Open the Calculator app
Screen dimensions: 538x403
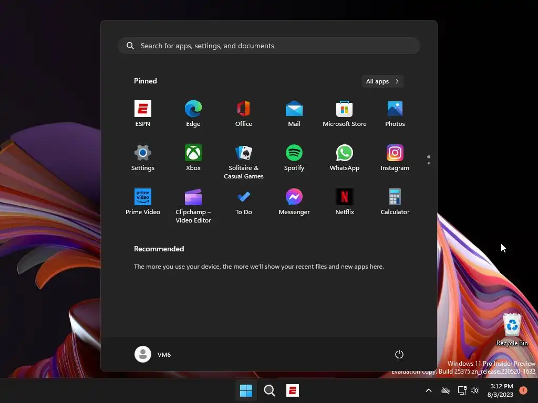[395, 202]
